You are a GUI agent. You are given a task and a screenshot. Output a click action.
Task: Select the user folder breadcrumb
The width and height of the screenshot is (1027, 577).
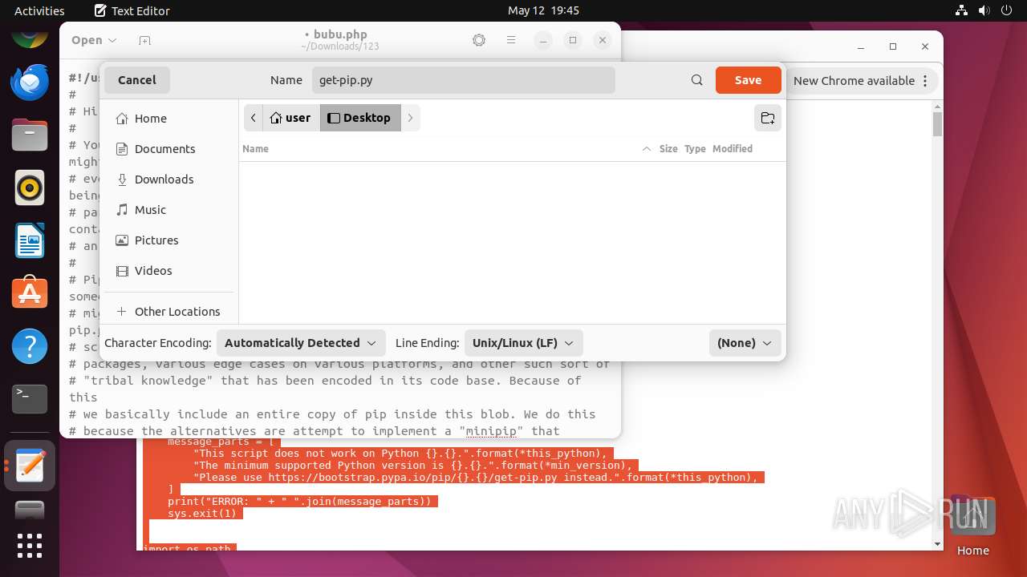290,118
